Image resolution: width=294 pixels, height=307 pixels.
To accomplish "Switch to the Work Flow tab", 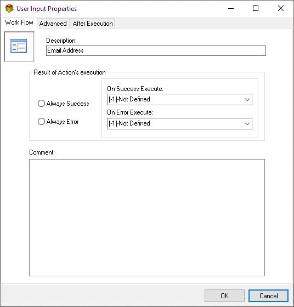I will coord(19,22).
